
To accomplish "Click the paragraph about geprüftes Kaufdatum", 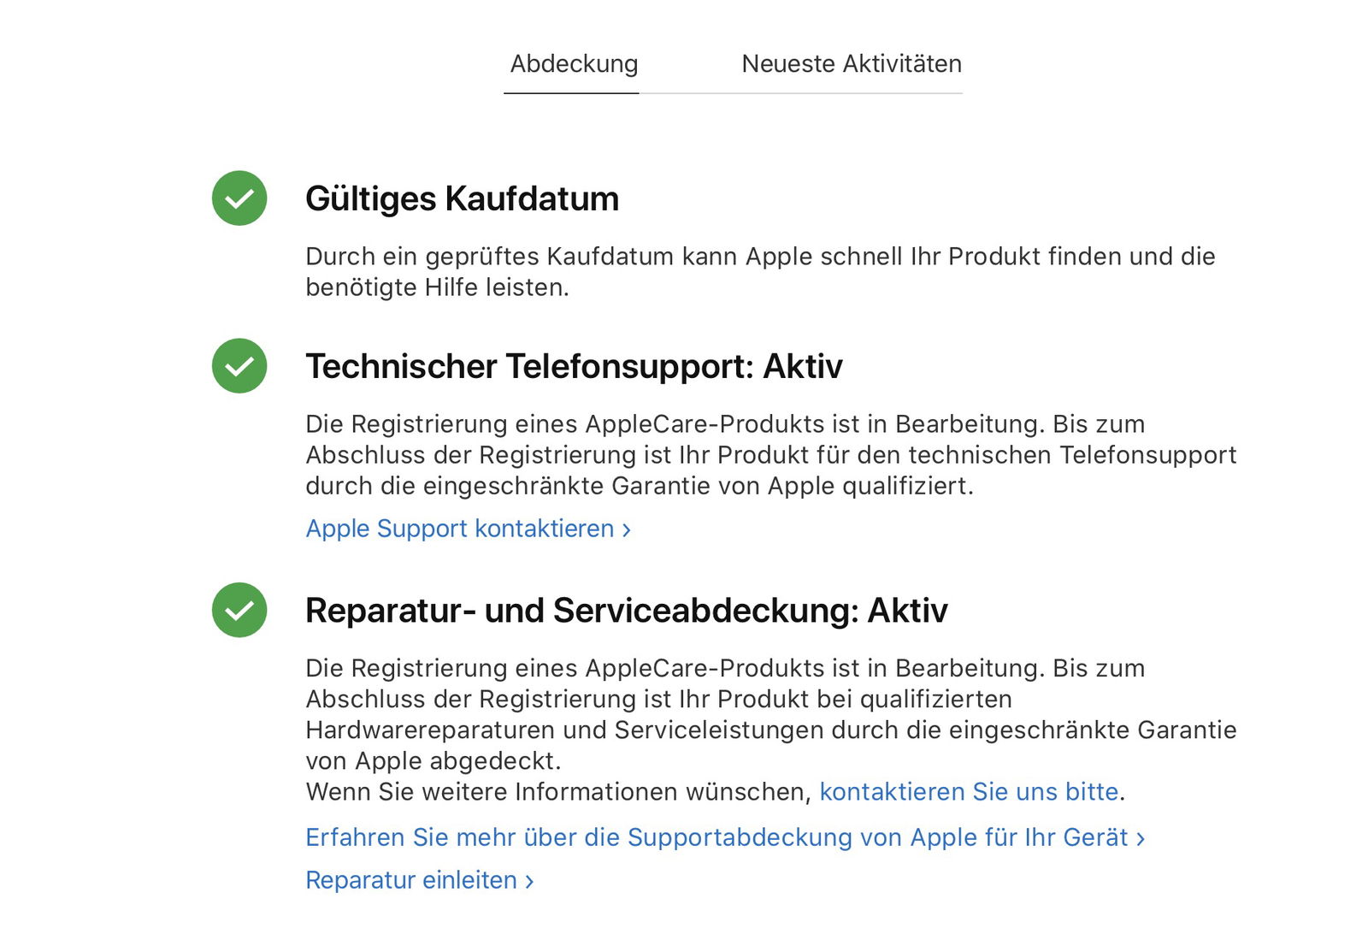I will [761, 272].
